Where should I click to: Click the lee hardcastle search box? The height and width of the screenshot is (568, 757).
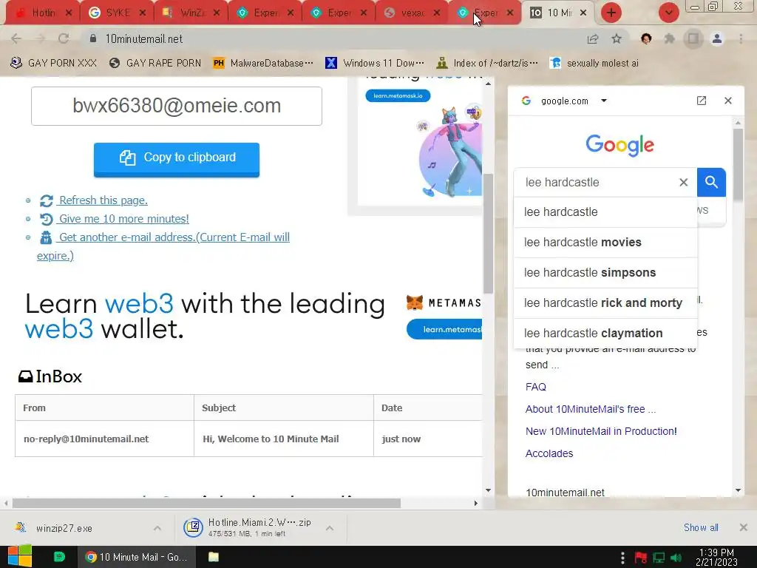(x=597, y=182)
